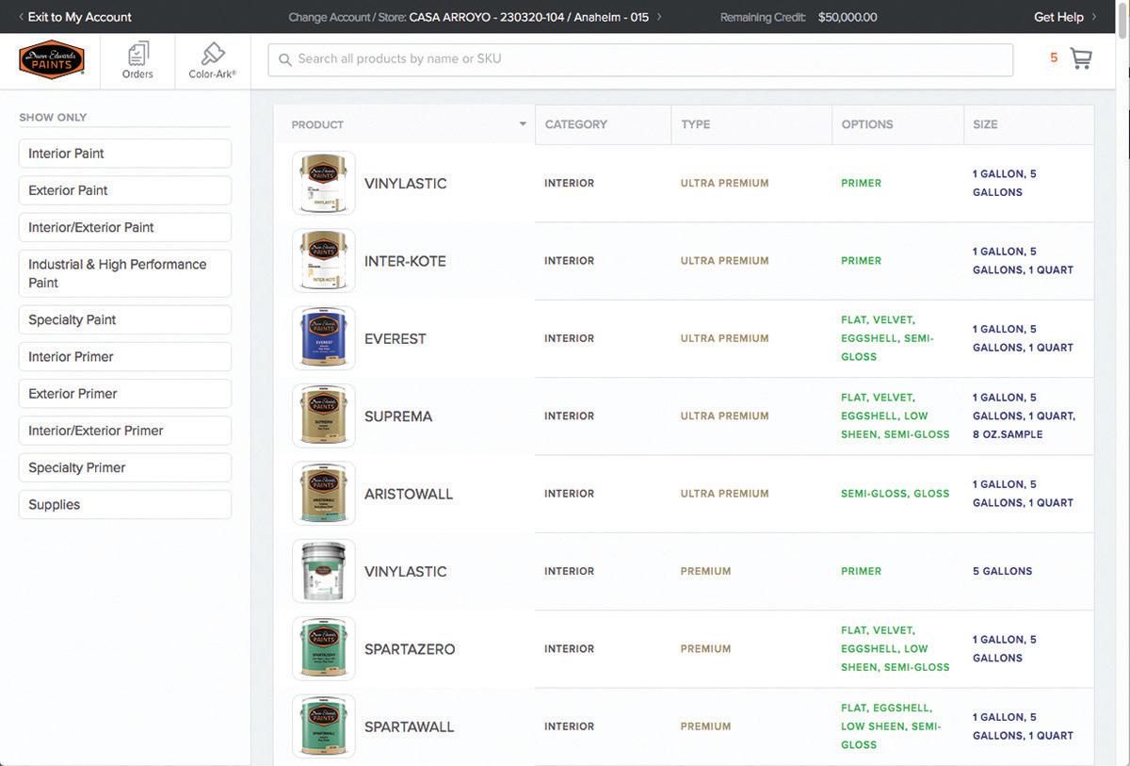
Task: Filter by Specialty Paint
Action: coord(125,319)
